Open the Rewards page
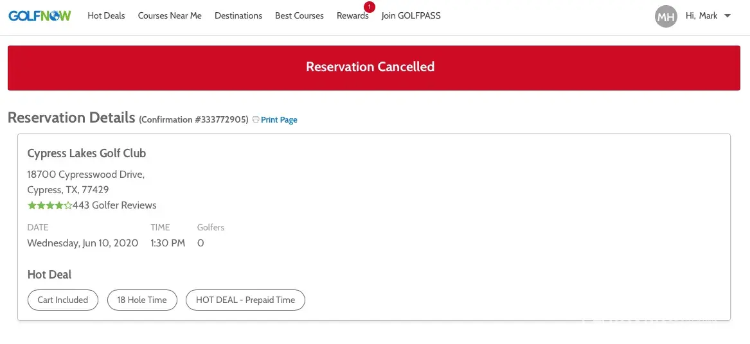This screenshot has height=344, width=750. click(352, 16)
